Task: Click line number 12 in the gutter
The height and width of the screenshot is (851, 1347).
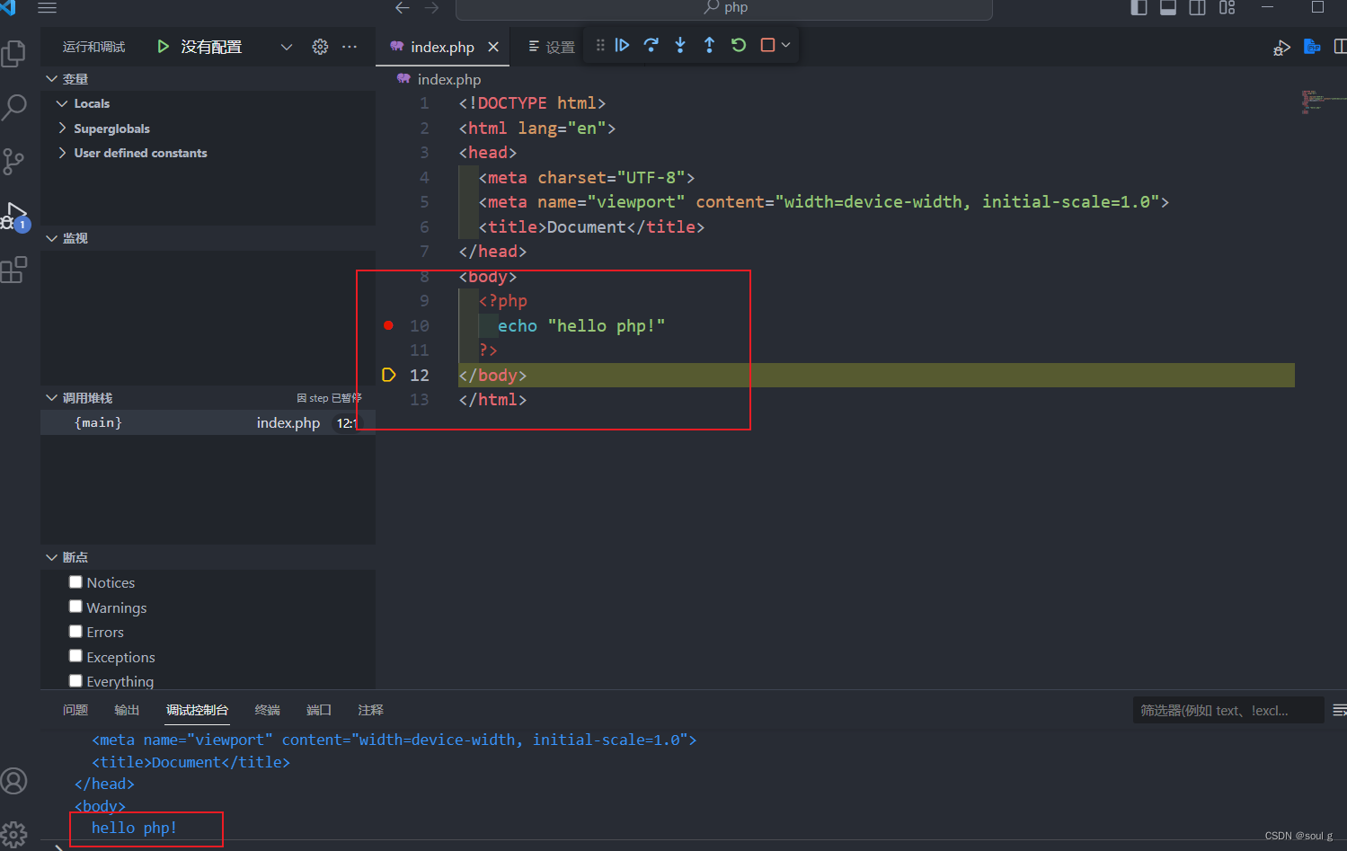Action: click(419, 375)
